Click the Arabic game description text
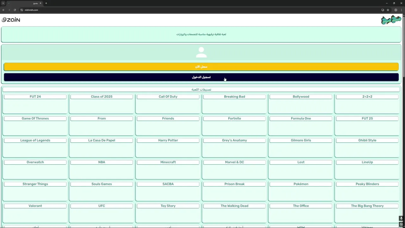The height and width of the screenshot is (228, 405). pos(201,34)
